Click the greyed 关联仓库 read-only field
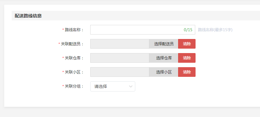 click(x=120, y=58)
